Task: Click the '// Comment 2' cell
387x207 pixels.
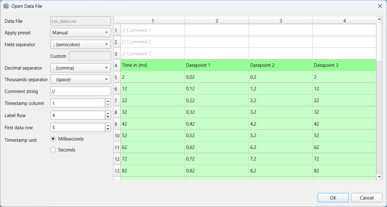Action: (153, 42)
